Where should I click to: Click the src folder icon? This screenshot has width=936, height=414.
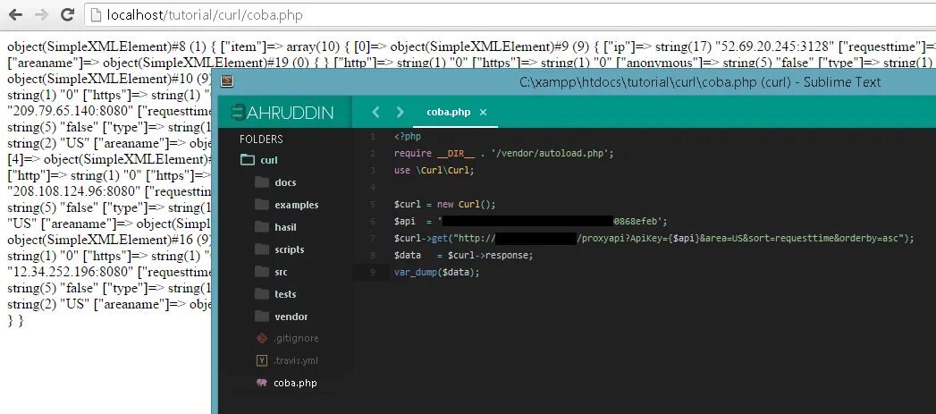(x=261, y=271)
